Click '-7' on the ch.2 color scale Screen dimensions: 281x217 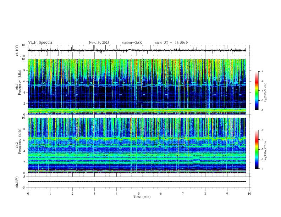pos(261,169)
